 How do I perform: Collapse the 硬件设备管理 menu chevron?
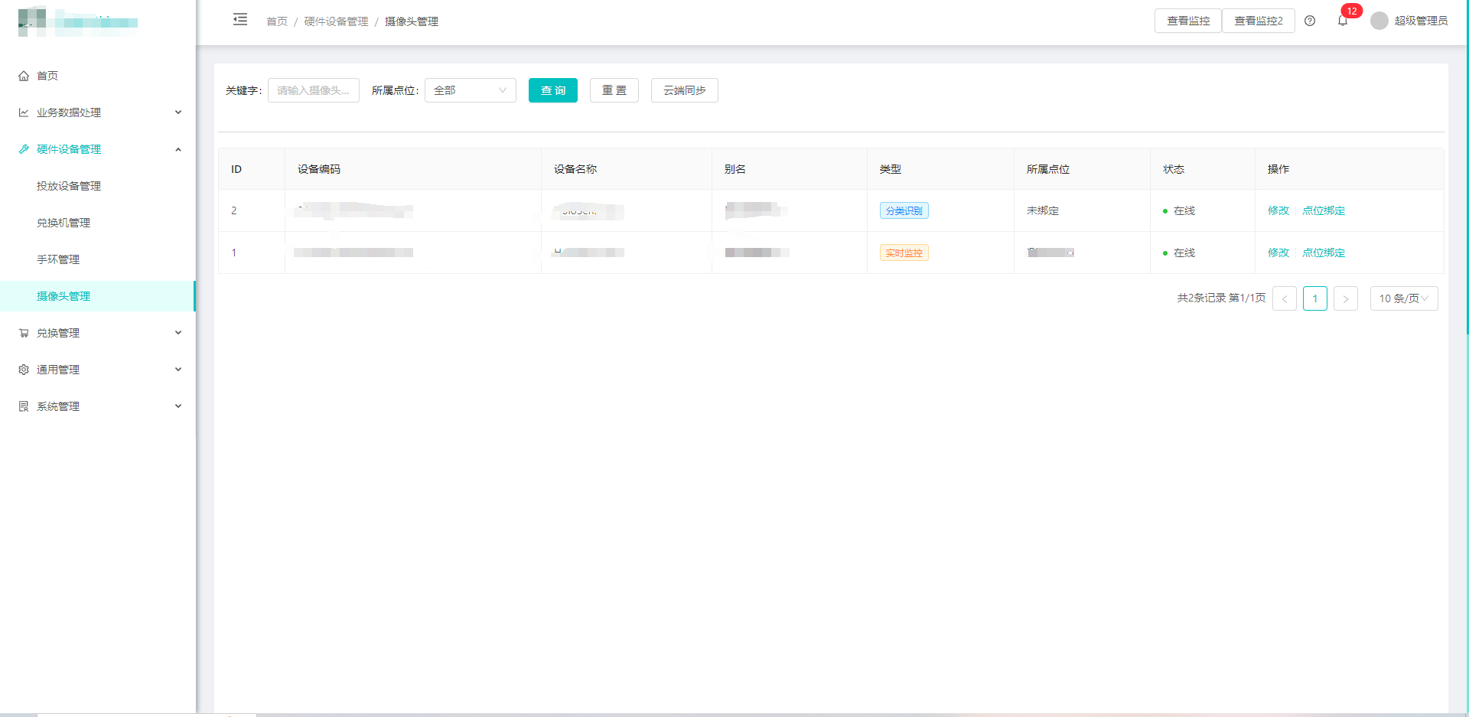[x=178, y=149]
